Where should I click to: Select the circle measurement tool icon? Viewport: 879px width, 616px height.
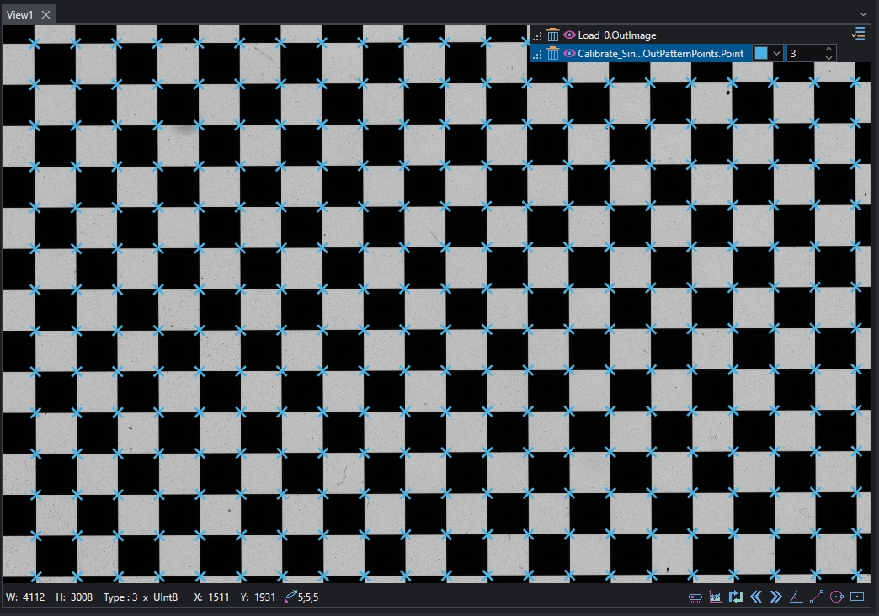pyautogui.click(x=836, y=597)
